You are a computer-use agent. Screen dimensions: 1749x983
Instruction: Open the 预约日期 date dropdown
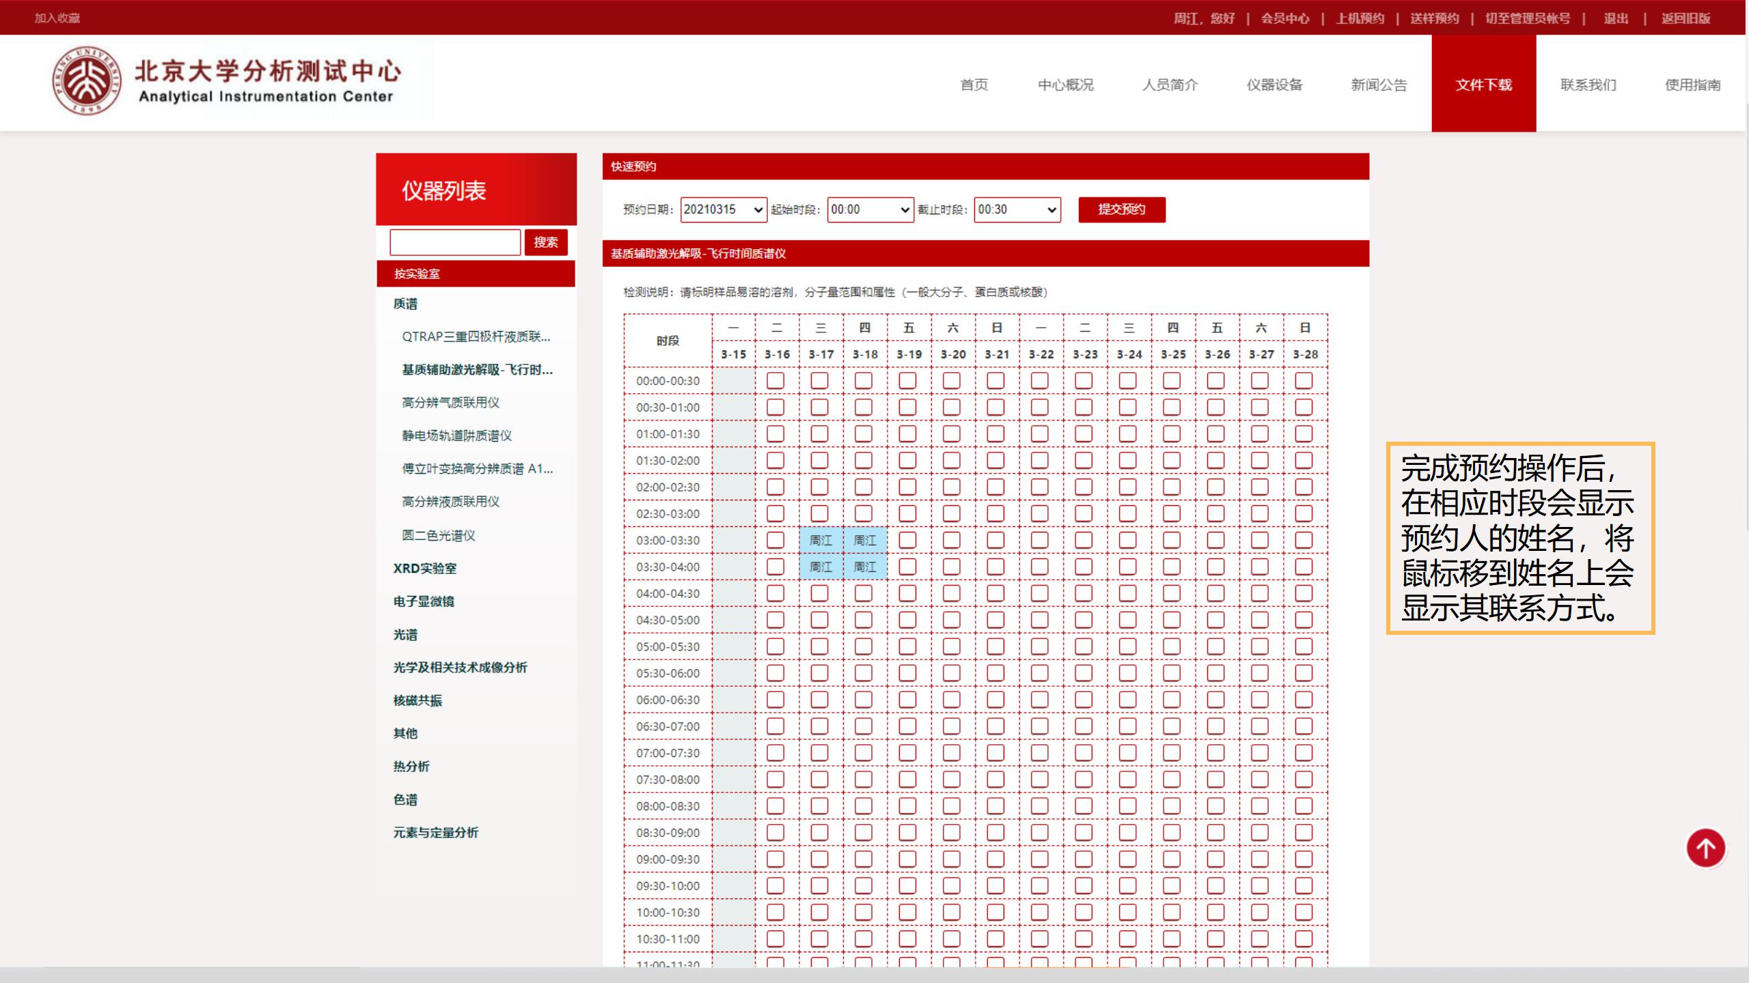click(724, 210)
